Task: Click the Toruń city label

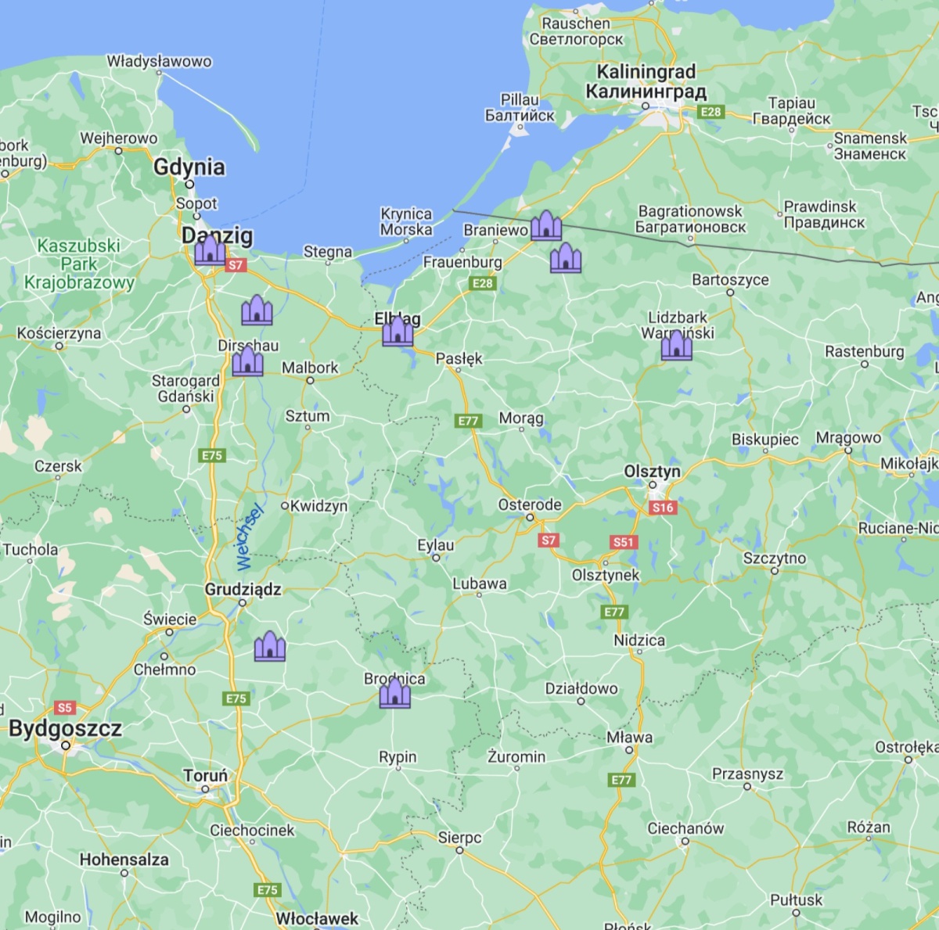Action: click(206, 775)
